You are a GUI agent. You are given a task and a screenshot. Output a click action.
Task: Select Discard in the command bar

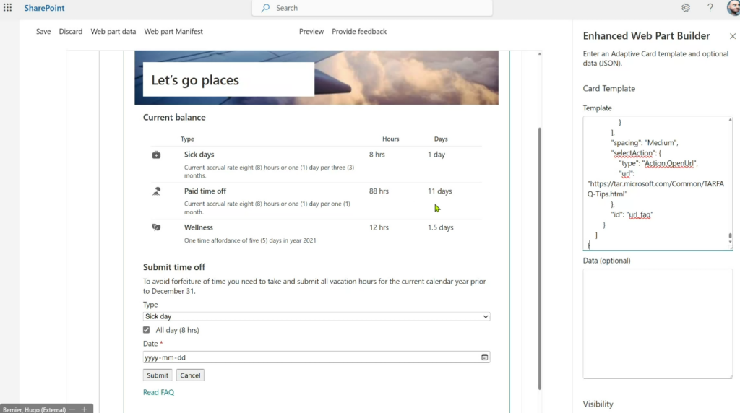71,32
